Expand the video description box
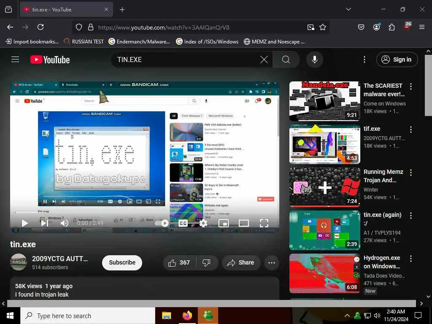Screen dimensions: 432x324 point(145,289)
